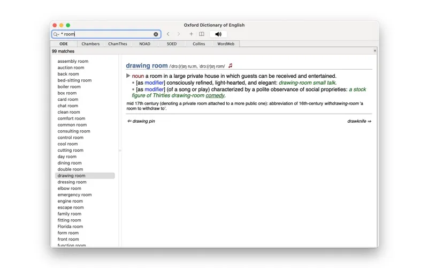The height and width of the screenshot is (268, 428).
Task: Select 'bed-sitting room' in the list
Action: click(x=74, y=80)
